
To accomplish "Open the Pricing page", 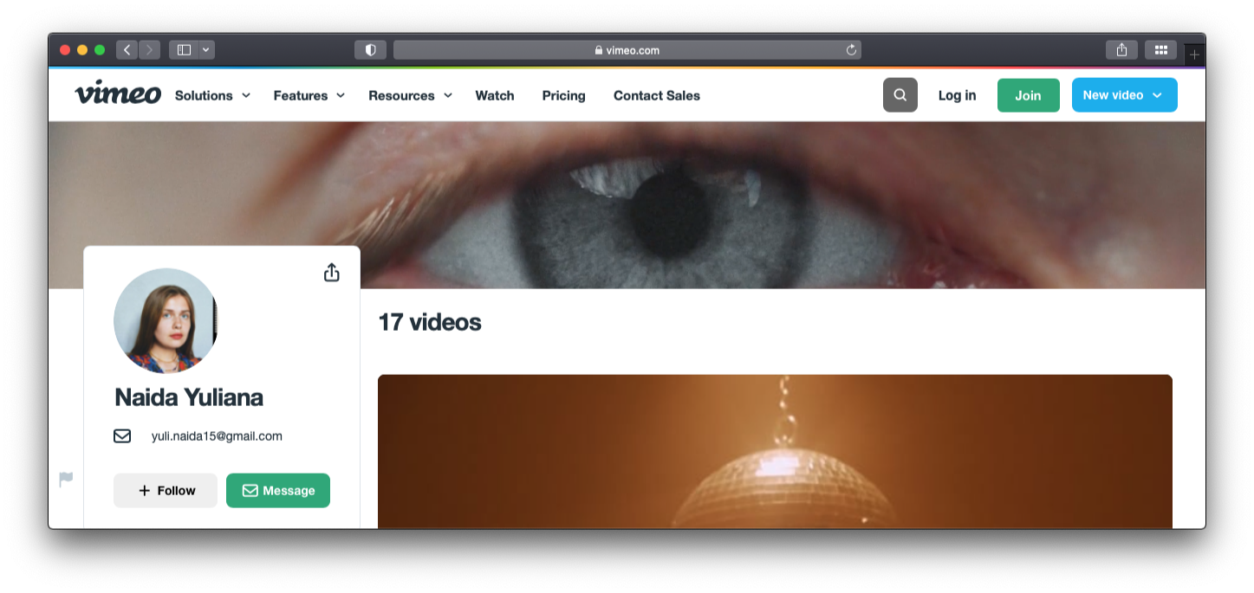I will [563, 95].
